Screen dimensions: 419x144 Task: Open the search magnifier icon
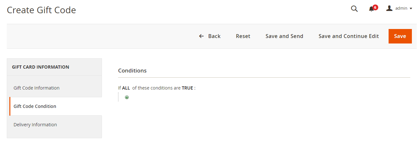[354, 9]
